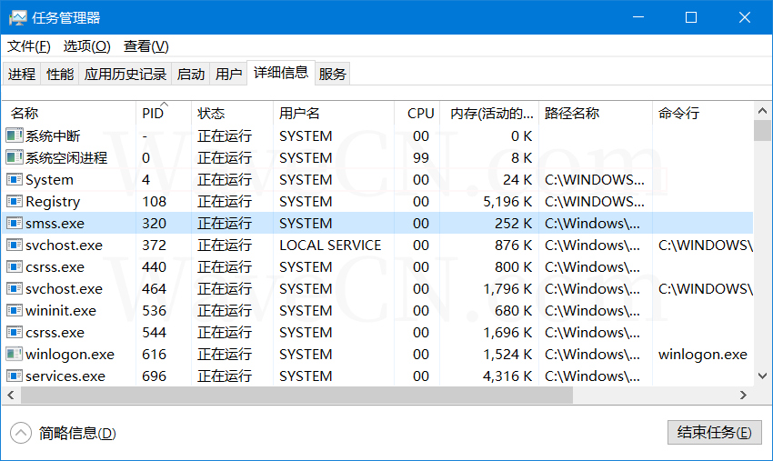Click the winlogon.exe command line cell
This screenshot has height=461, width=773.
pyautogui.click(x=702, y=354)
